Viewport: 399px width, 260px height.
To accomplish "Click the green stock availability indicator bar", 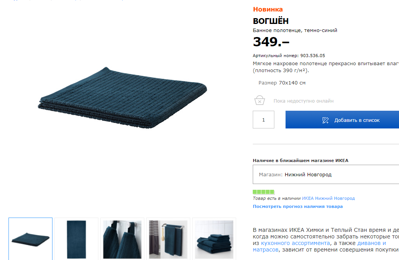I will (264, 192).
